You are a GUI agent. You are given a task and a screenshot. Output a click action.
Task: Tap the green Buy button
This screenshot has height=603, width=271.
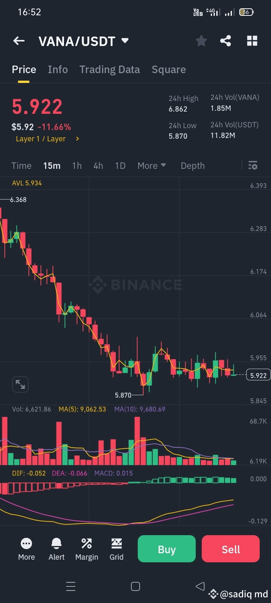point(166,549)
